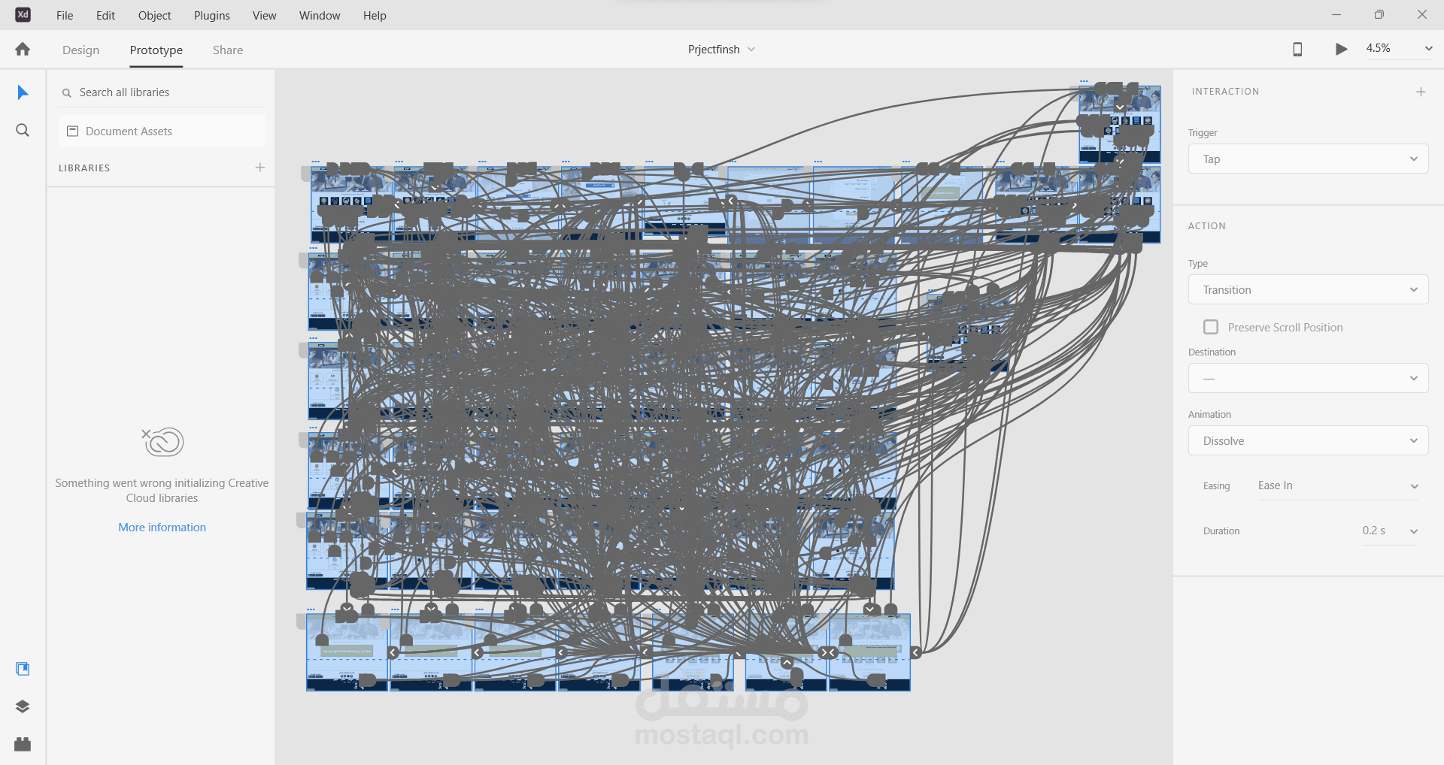Open Document Assets
Viewport: 1444px width, 765px height.
tap(162, 132)
